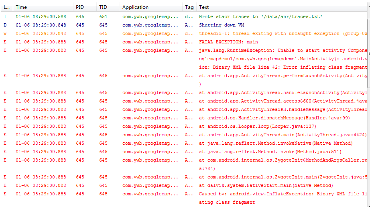
Task: Select the 'Handler.dispatchMessage(Handler.java:99)' line
Action: coord(184,118)
